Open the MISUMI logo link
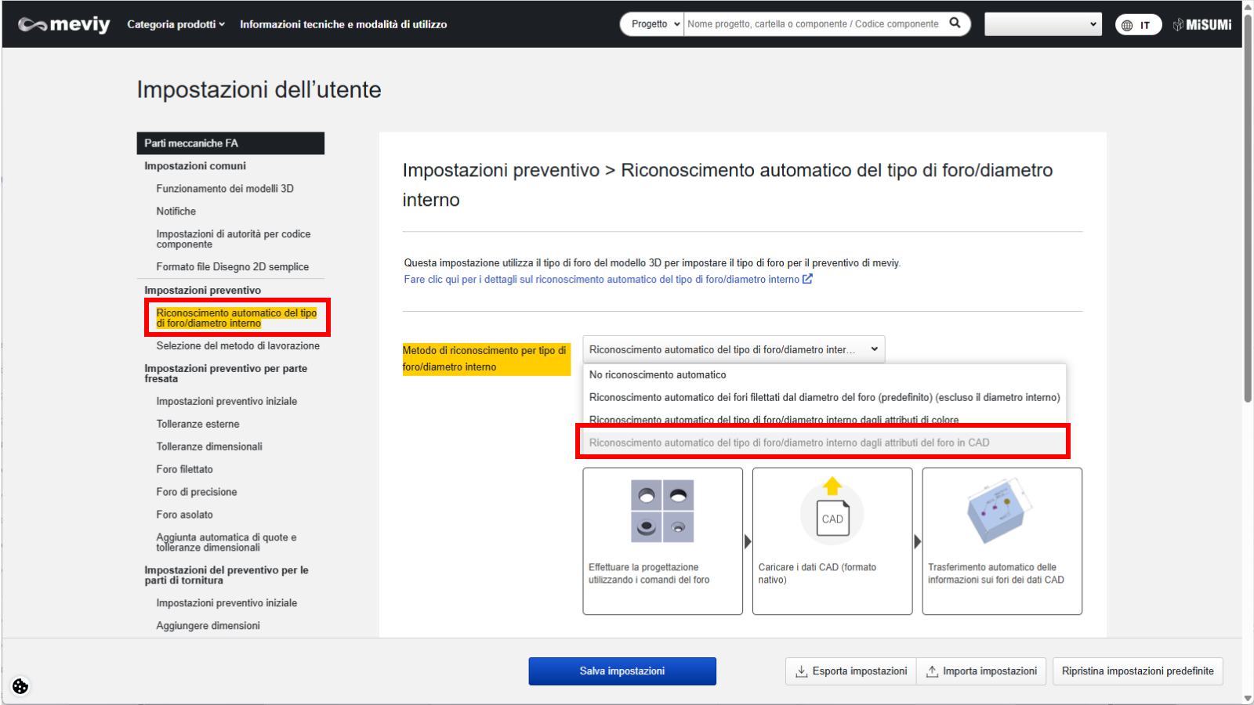The height and width of the screenshot is (705, 1254). click(1202, 25)
